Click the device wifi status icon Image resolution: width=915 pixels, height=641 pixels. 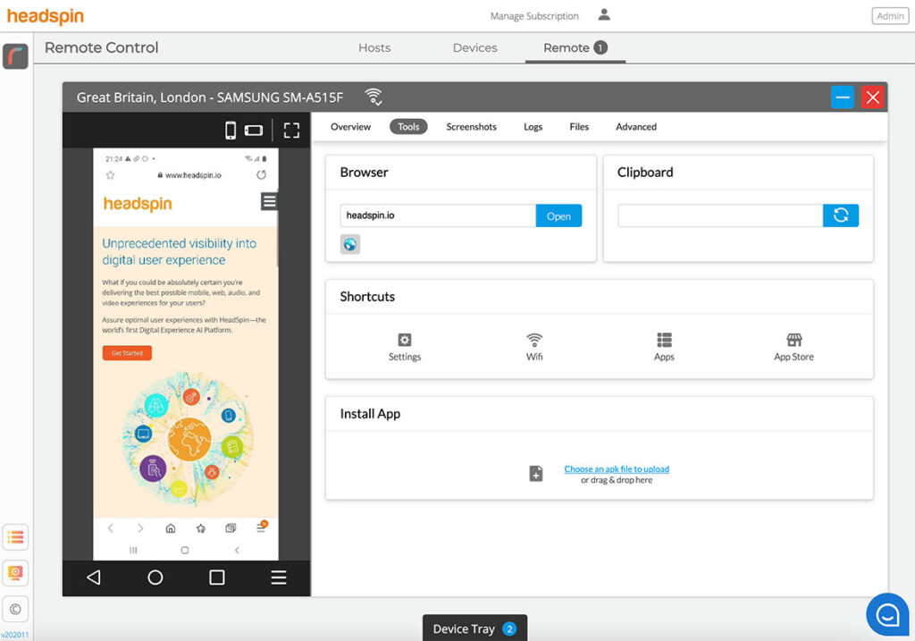tap(374, 97)
